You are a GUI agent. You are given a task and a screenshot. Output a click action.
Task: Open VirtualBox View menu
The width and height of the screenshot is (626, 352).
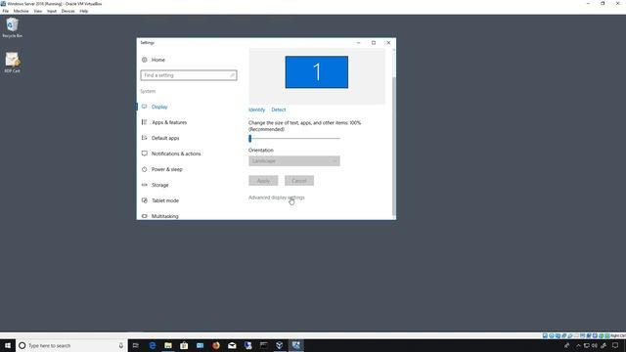(38, 11)
